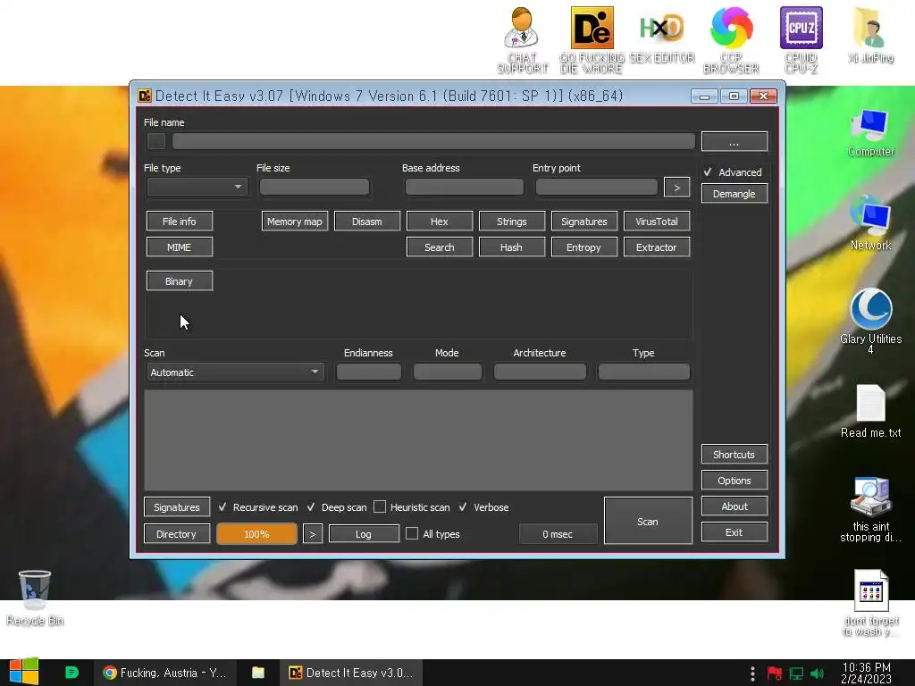Click the large Scan button
This screenshot has width=915, height=686.
tap(648, 521)
